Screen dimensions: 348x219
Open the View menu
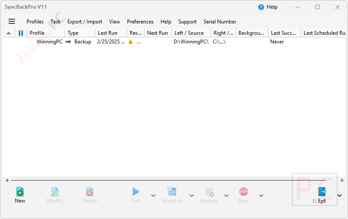coord(114,21)
